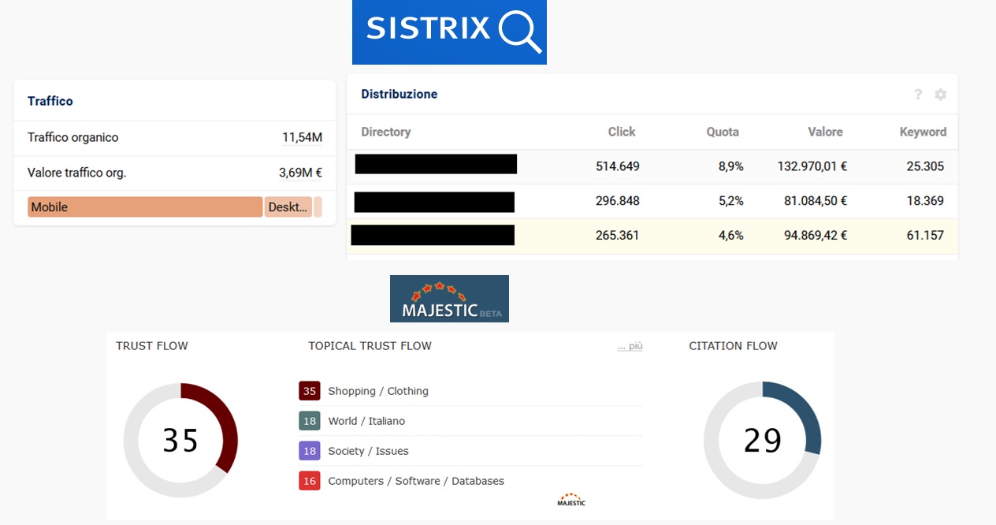Open the help question mark in Distribuzione

pyautogui.click(x=918, y=95)
